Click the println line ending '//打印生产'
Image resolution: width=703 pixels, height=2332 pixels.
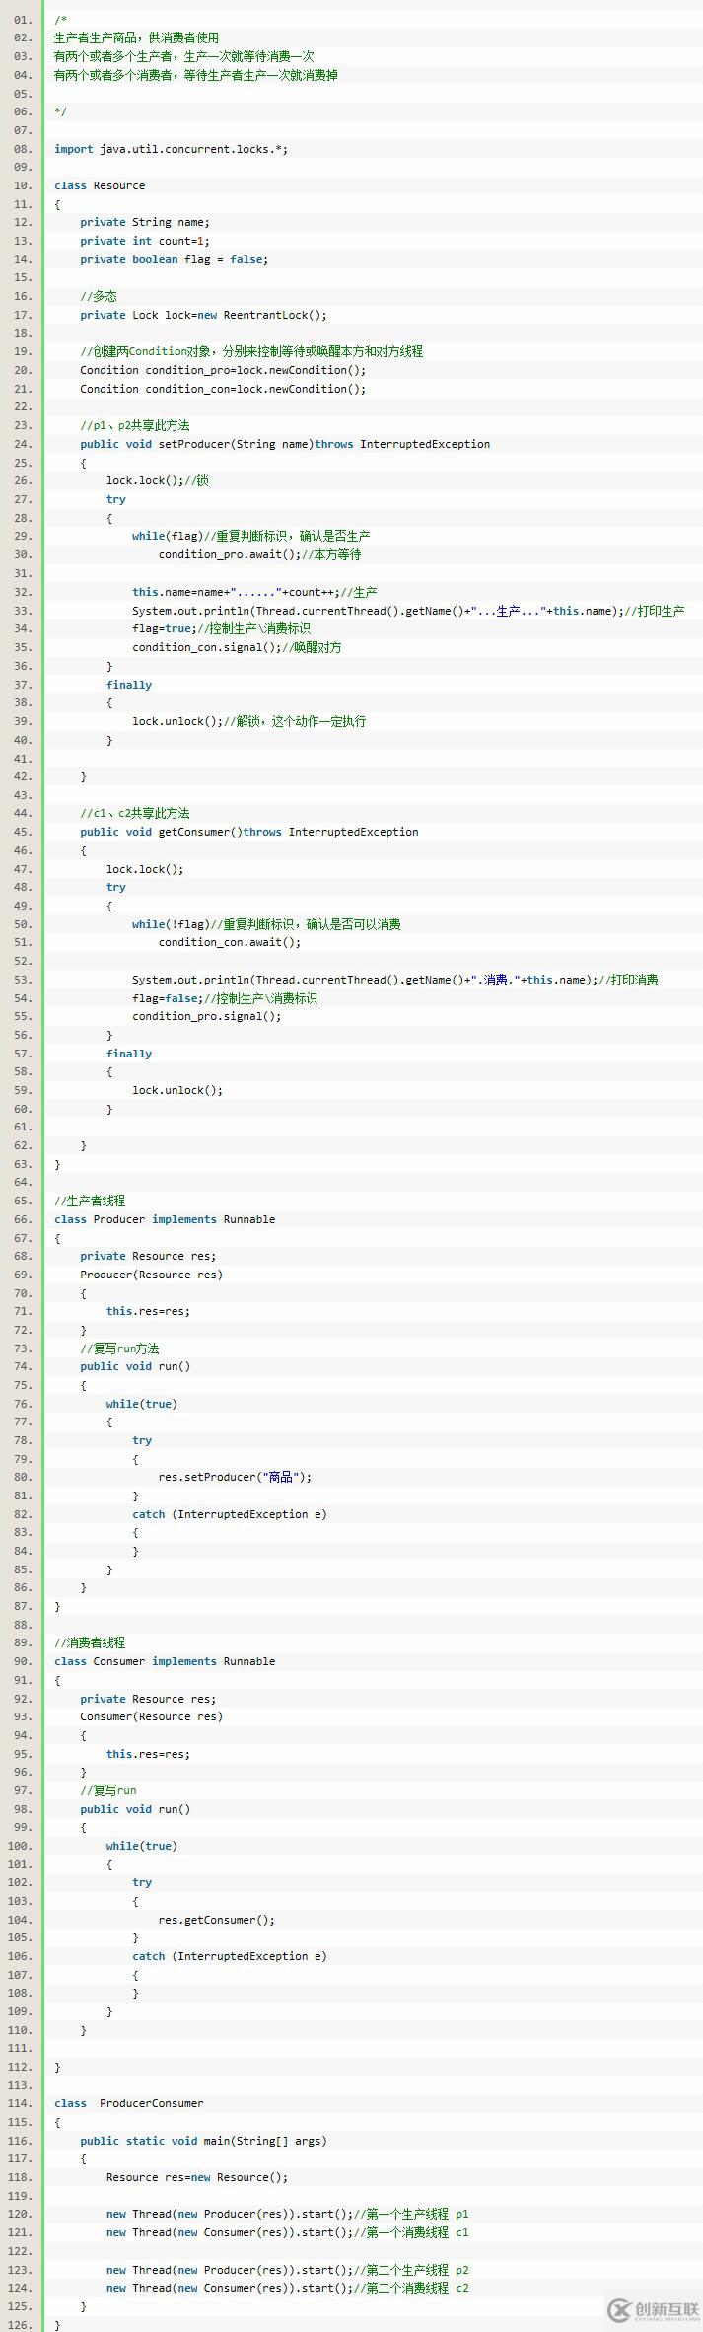click(408, 611)
